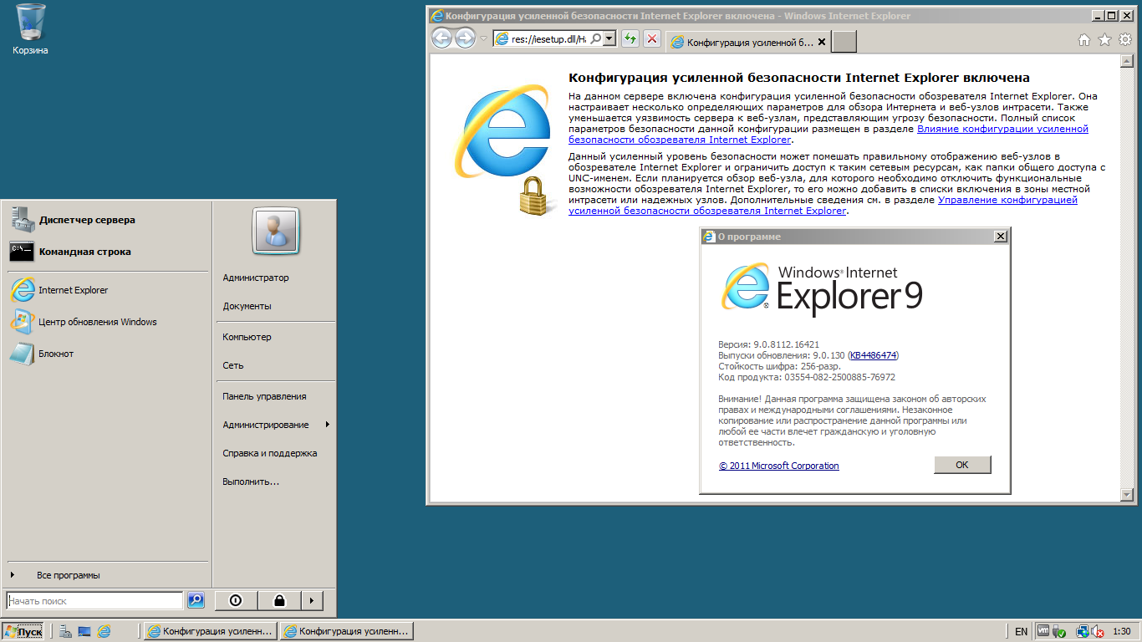Open the Tools gear icon in IE
The height and width of the screenshot is (642, 1142).
click(x=1125, y=39)
